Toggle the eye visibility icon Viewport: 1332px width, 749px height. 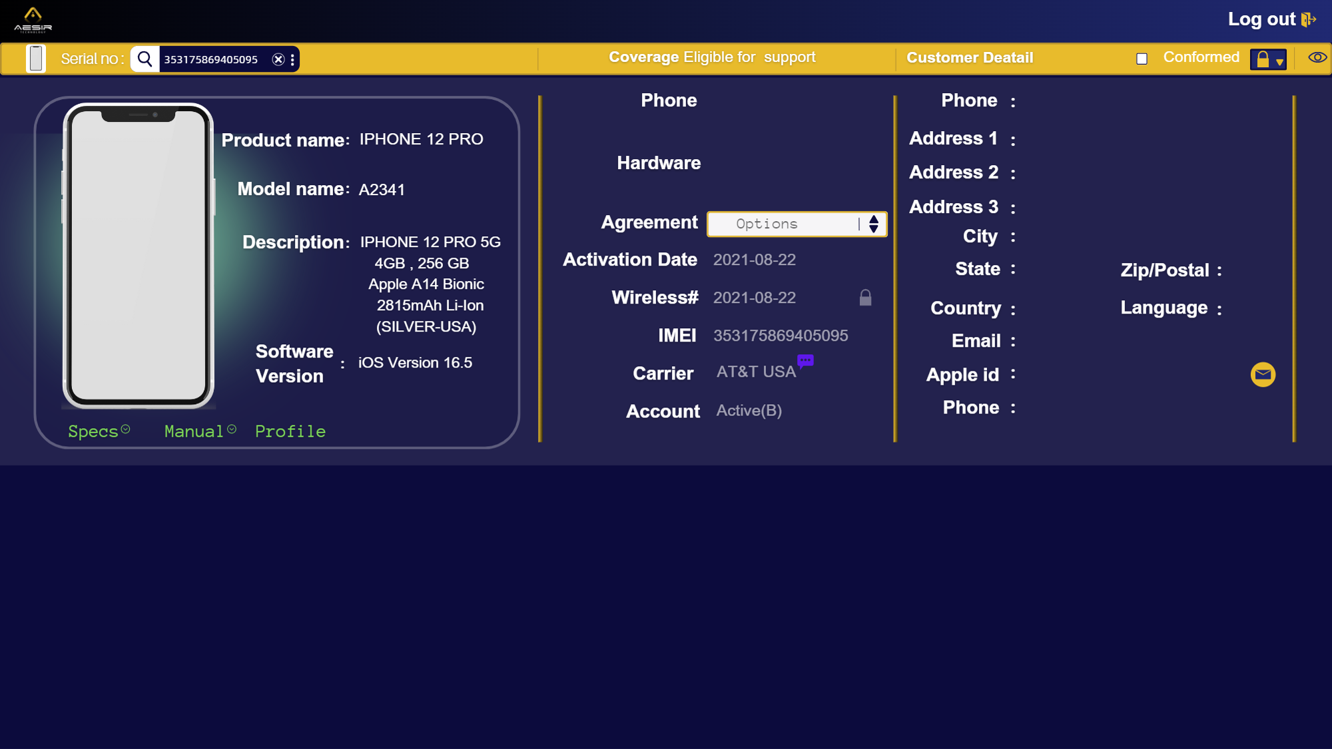click(x=1317, y=57)
